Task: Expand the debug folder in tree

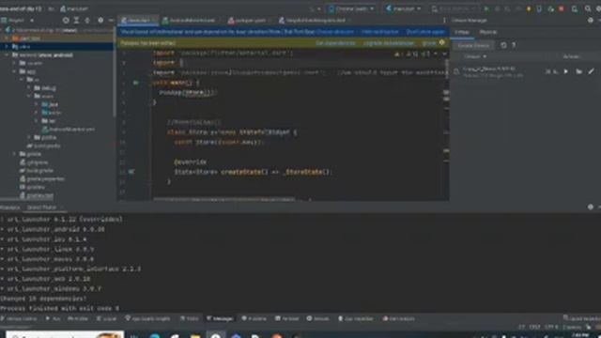Action: coord(29,88)
